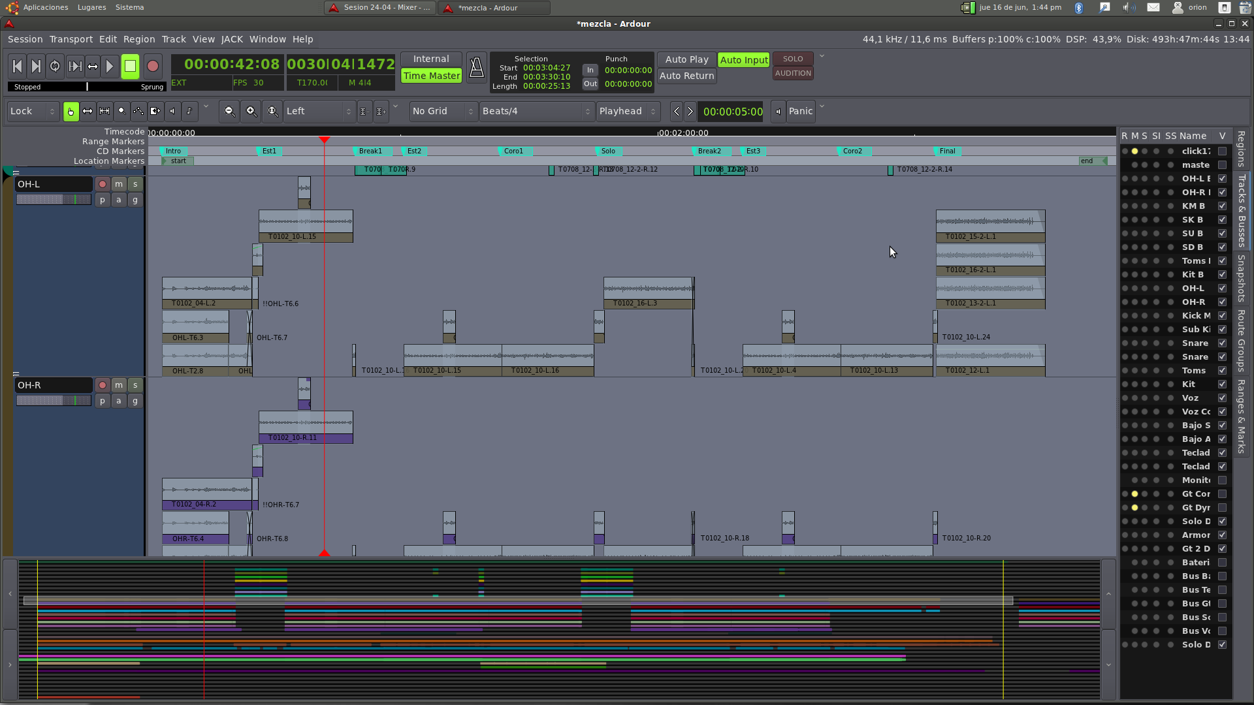Viewport: 1254px width, 705px height.
Task: Click the zoom out button
Action: click(x=229, y=111)
